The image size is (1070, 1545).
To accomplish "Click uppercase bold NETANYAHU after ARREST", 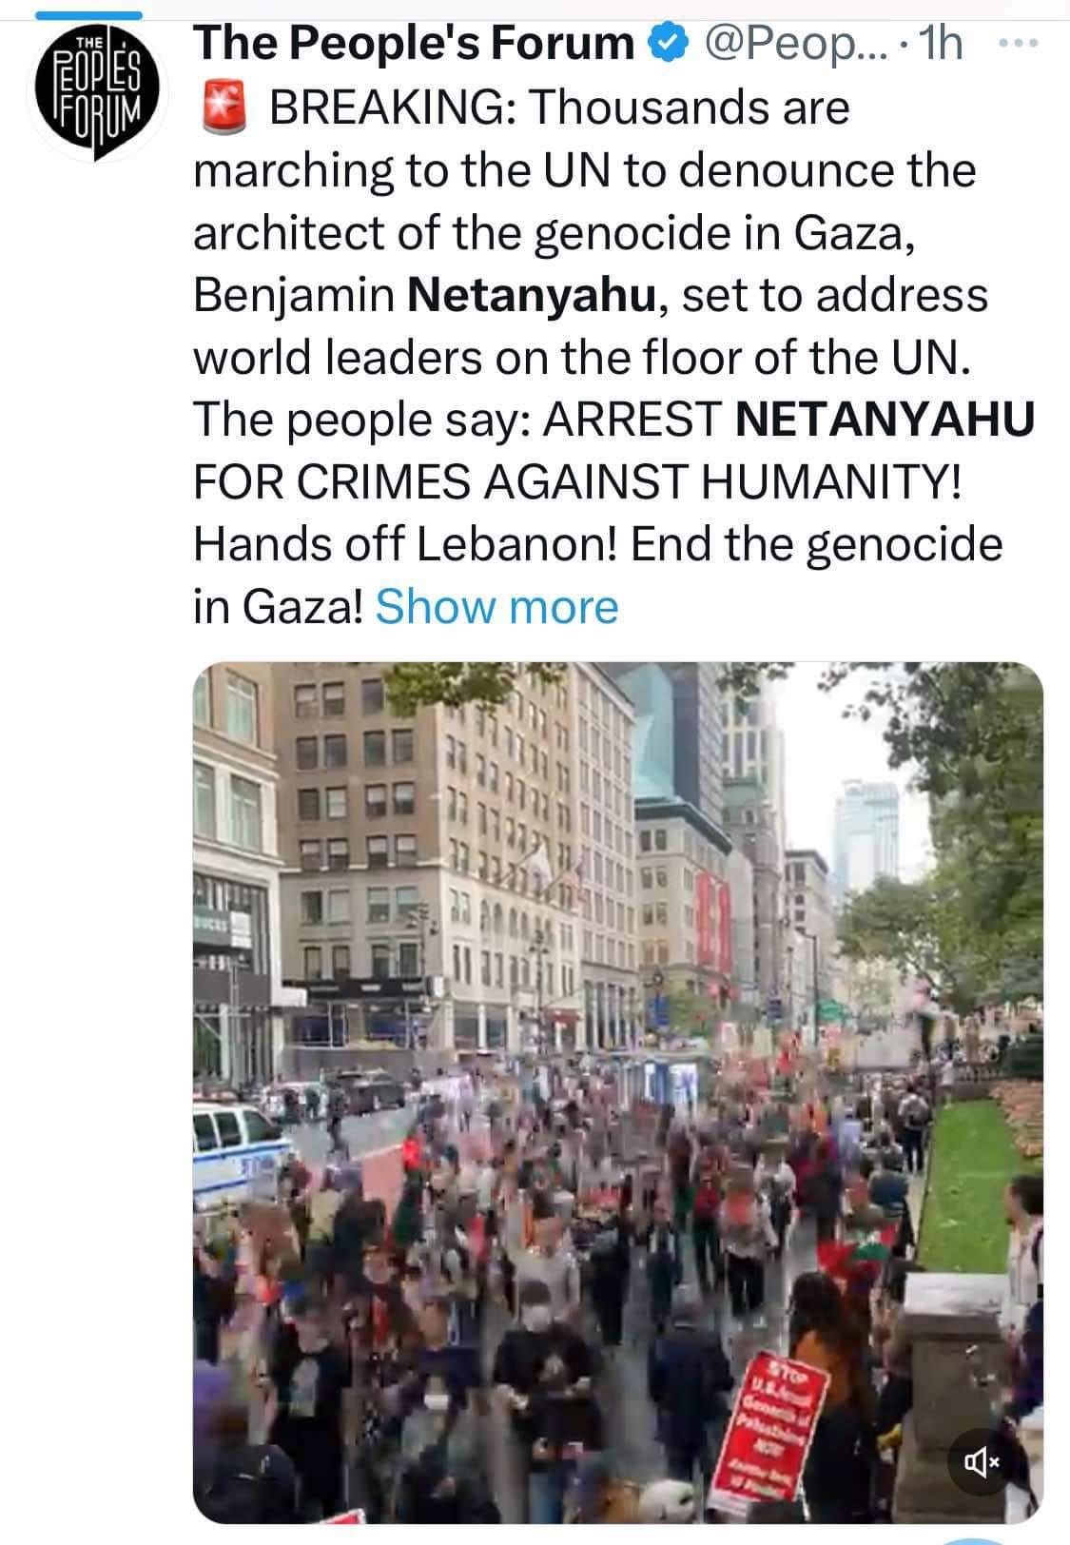I will pyautogui.click(x=885, y=420).
